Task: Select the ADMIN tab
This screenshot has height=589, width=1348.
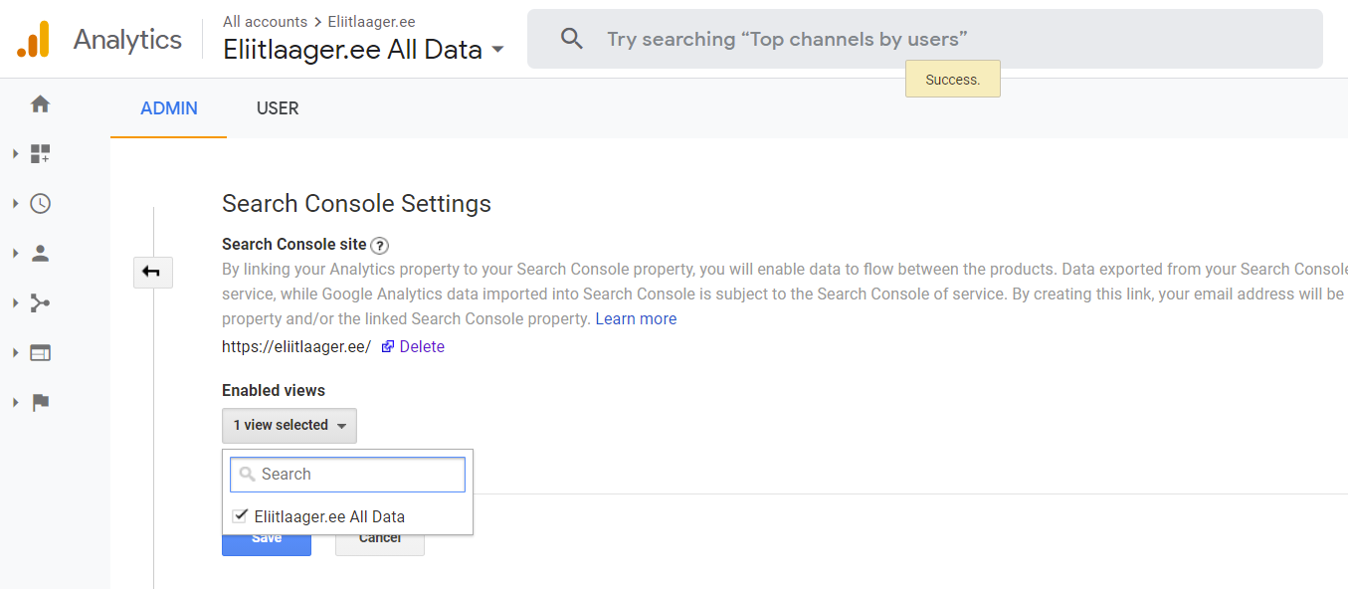Action: point(168,108)
